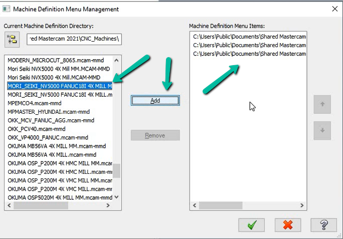Select first Machine Definition Menu Items path entry
Viewport: 343px width, 239px height.
249,37
